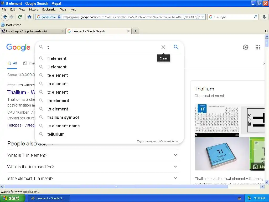The width and height of the screenshot is (269, 202).
Task: Bookmark this page with the star icon
Action: [198, 17]
